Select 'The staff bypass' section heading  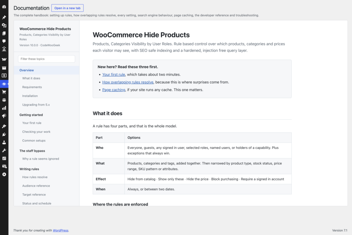coord(32,151)
